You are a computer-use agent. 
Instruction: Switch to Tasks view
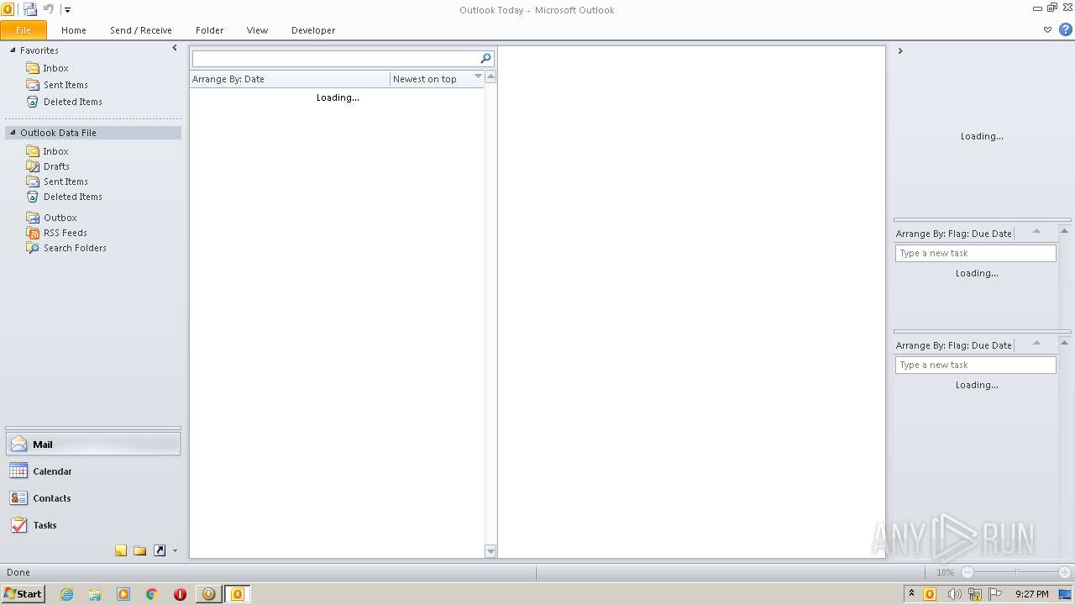pyautogui.click(x=93, y=525)
